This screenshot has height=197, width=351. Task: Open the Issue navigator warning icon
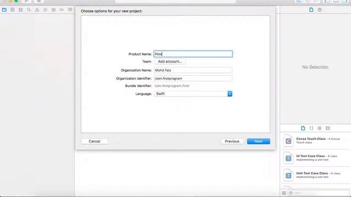coord(37,10)
